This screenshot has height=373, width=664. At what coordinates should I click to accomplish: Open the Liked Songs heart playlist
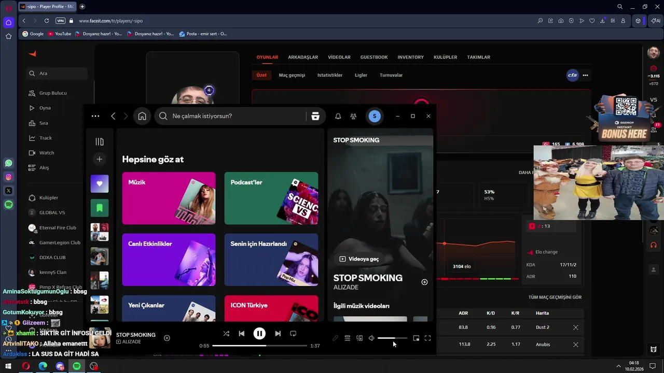point(100,183)
